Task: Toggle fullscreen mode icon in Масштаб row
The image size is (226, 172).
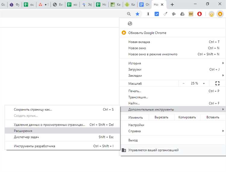Action: pyautogui.click(x=217, y=83)
